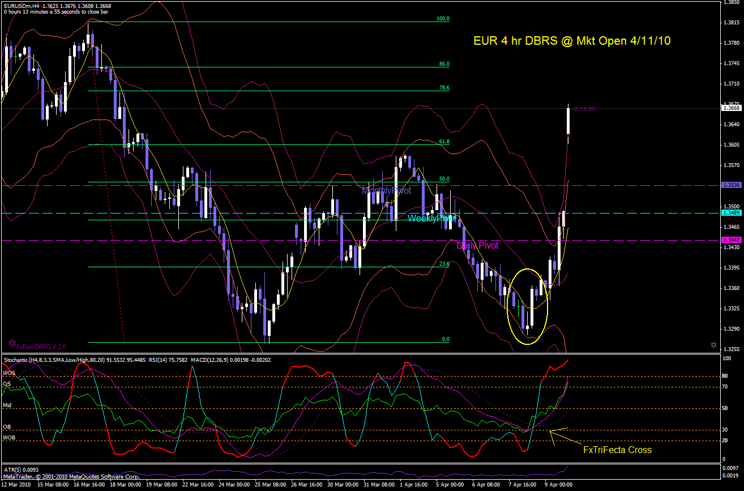Click the EURUSDm,H4 symbol header text
This screenshot has height=491, width=744.
click(x=25, y=6)
